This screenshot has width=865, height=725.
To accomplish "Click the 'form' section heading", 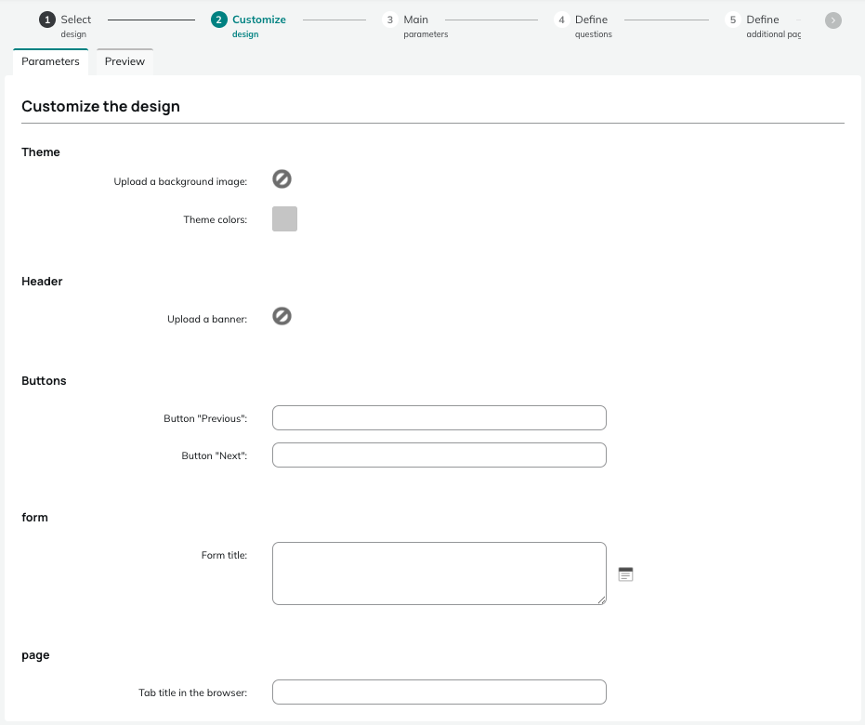I will pyautogui.click(x=34, y=518).
